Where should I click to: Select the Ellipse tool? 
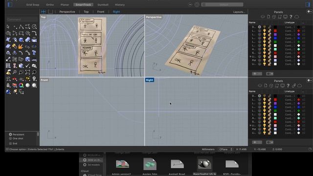coord(8,33)
